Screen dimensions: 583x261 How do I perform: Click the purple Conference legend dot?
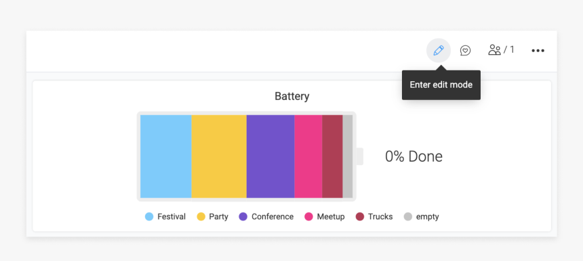coord(243,216)
